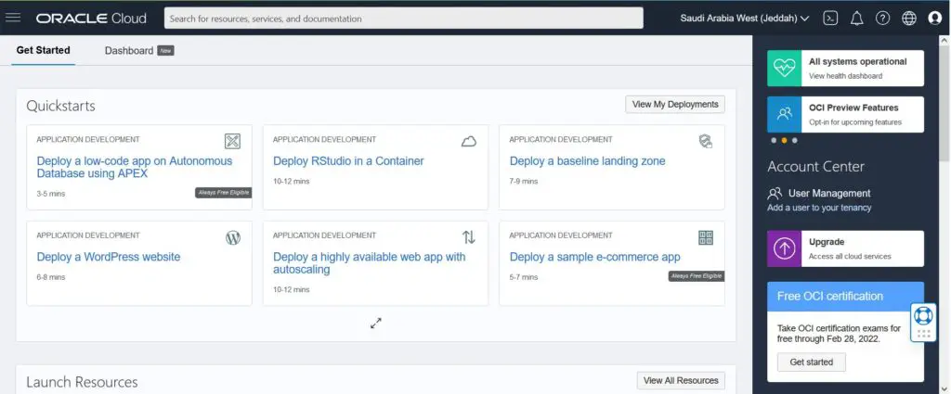951x394 pixels.
Task: Open Deploy a sample e-commerce app link
Action: pos(595,257)
